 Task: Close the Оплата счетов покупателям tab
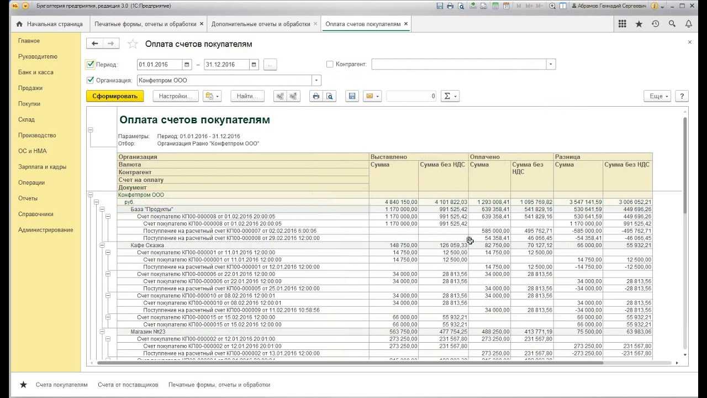(406, 24)
